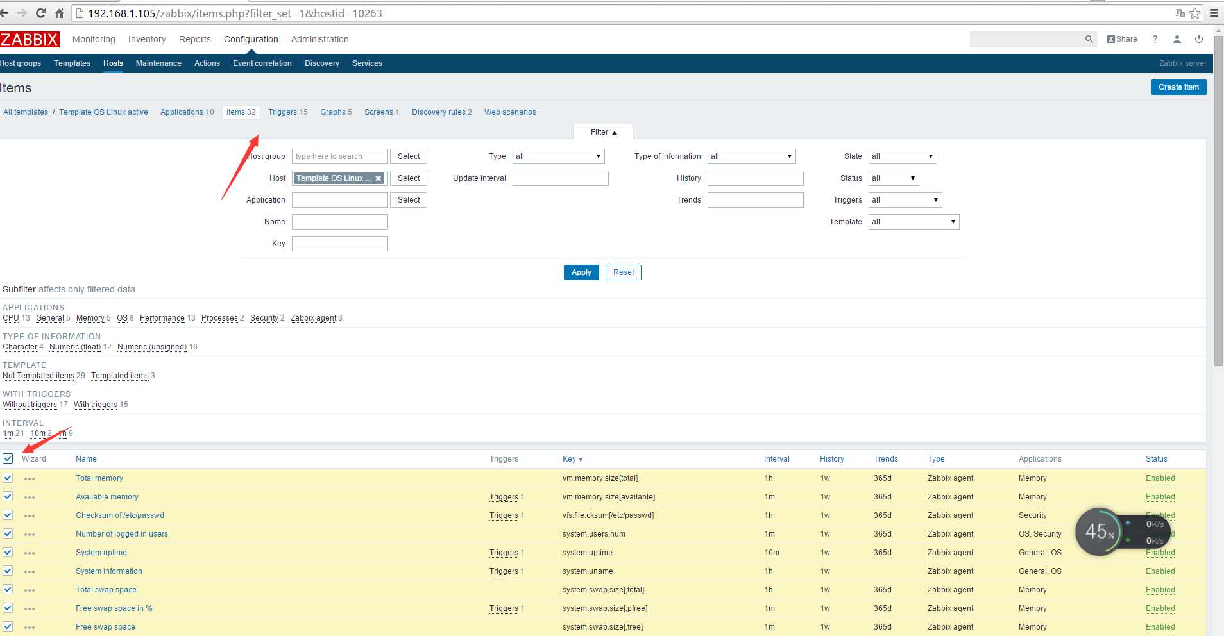1224x636 pixels.
Task: Open wizard menu for Total memory
Action: (30, 479)
